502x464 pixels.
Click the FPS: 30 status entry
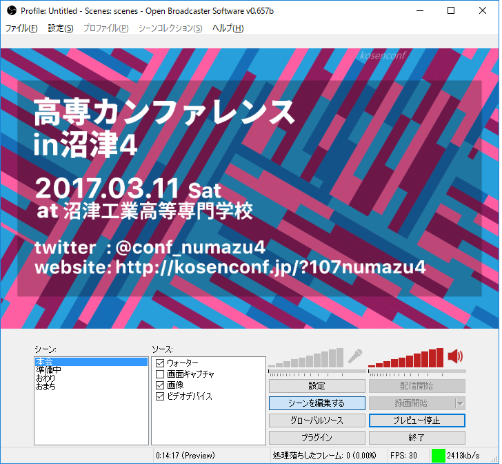click(403, 456)
